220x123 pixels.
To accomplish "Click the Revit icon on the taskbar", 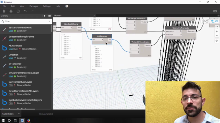I will coord(22,120).
